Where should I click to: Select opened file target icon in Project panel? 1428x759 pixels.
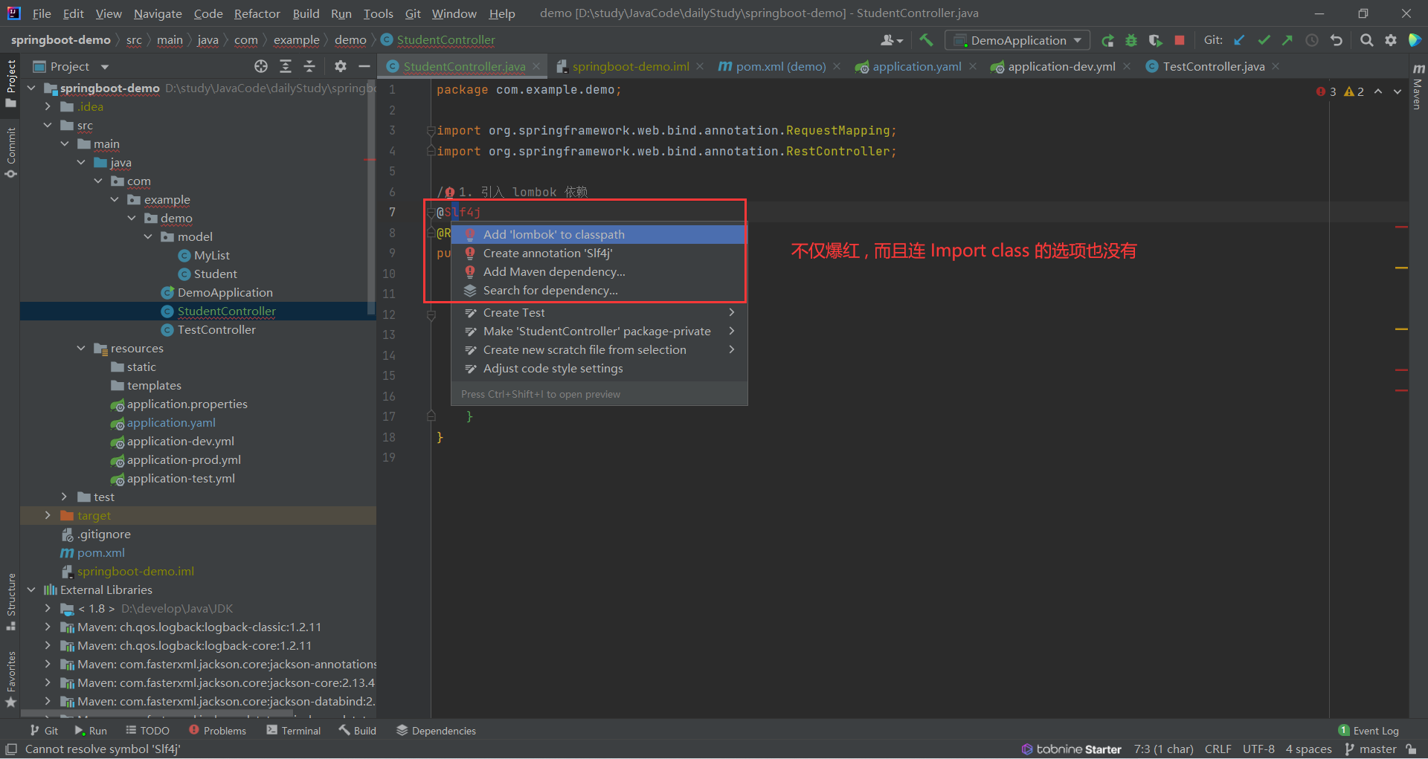(261, 66)
